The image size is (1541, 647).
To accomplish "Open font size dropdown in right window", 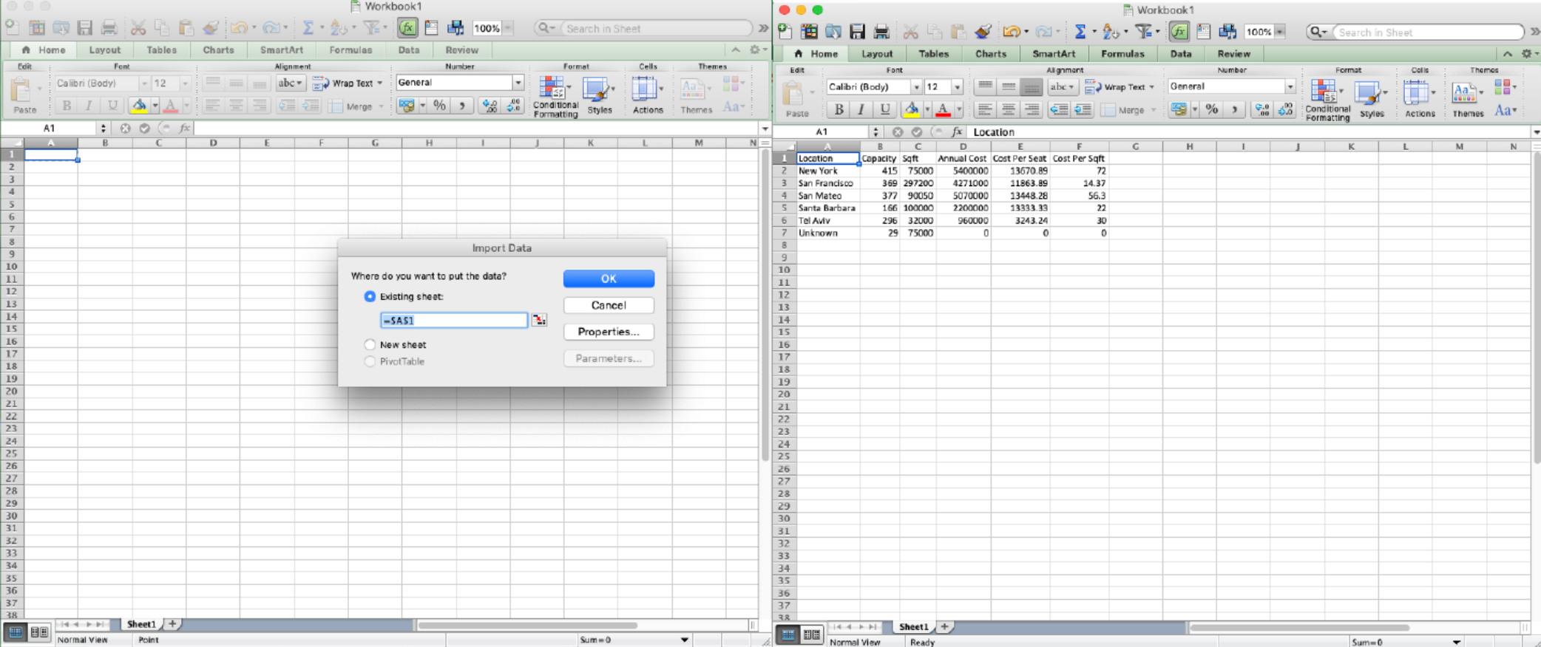I will tap(957, 86).
